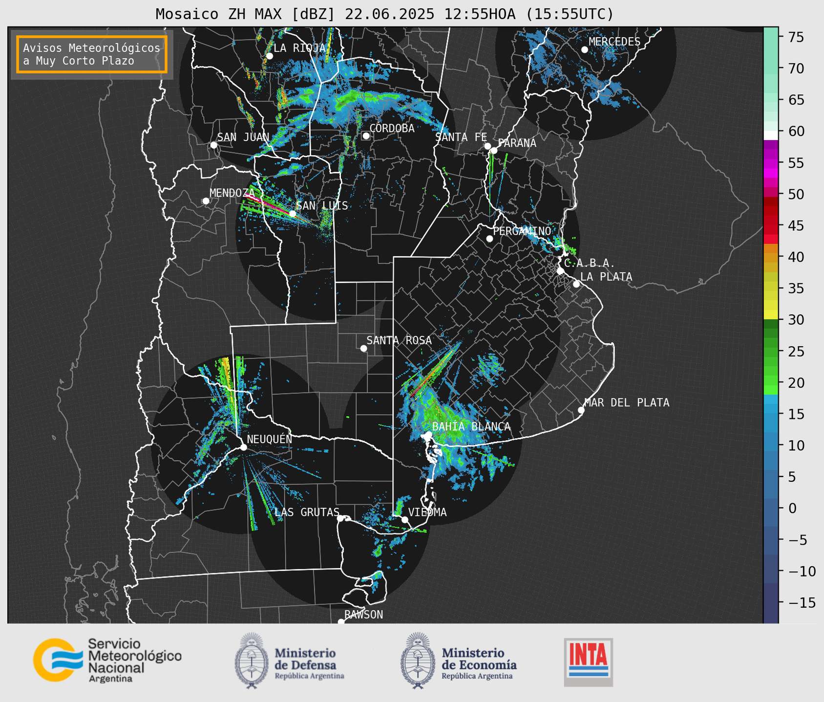Click the CORDOBA label text
Screen dimensions: 824x702
point(392,128)
